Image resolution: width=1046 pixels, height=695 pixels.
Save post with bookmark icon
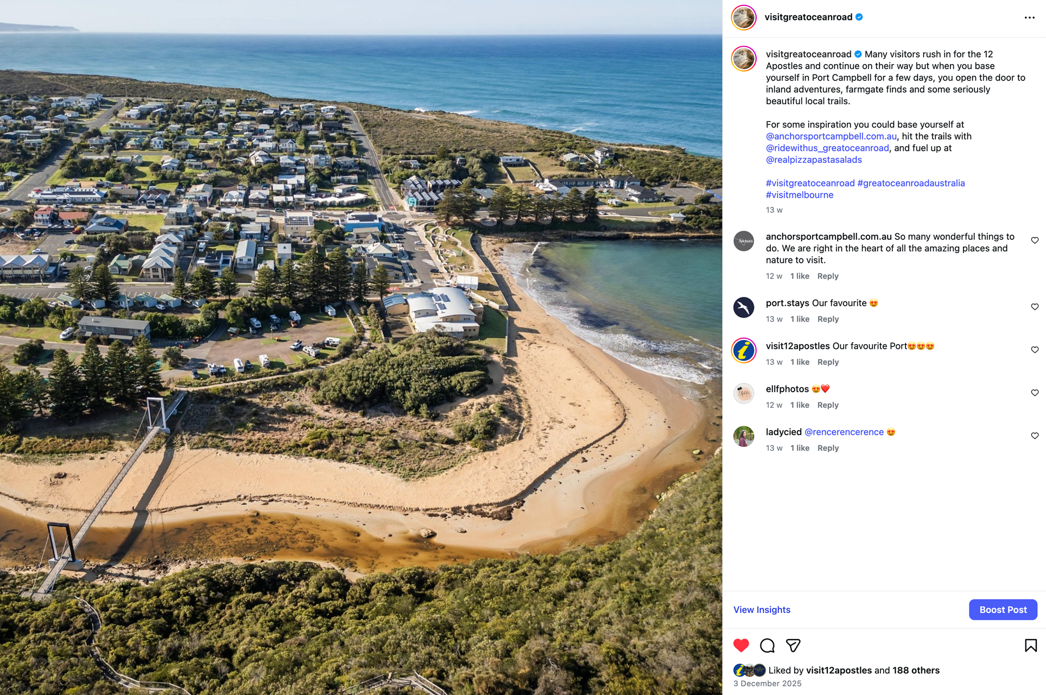tap(1030, 645)
